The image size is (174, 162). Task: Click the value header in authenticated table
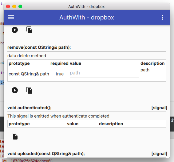[x=73, y=124]
